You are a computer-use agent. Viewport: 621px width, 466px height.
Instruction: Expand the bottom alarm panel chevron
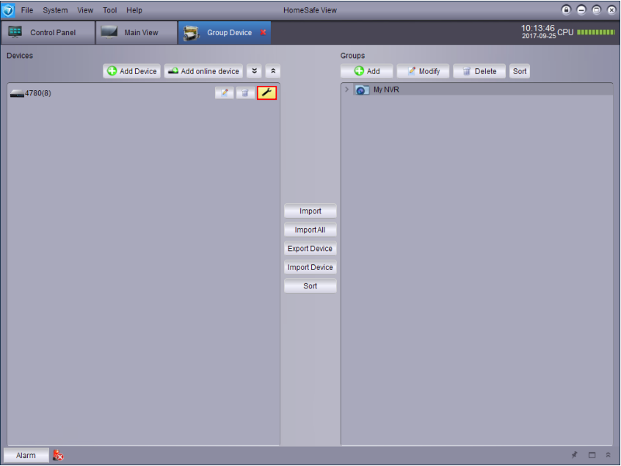(608, 456)
